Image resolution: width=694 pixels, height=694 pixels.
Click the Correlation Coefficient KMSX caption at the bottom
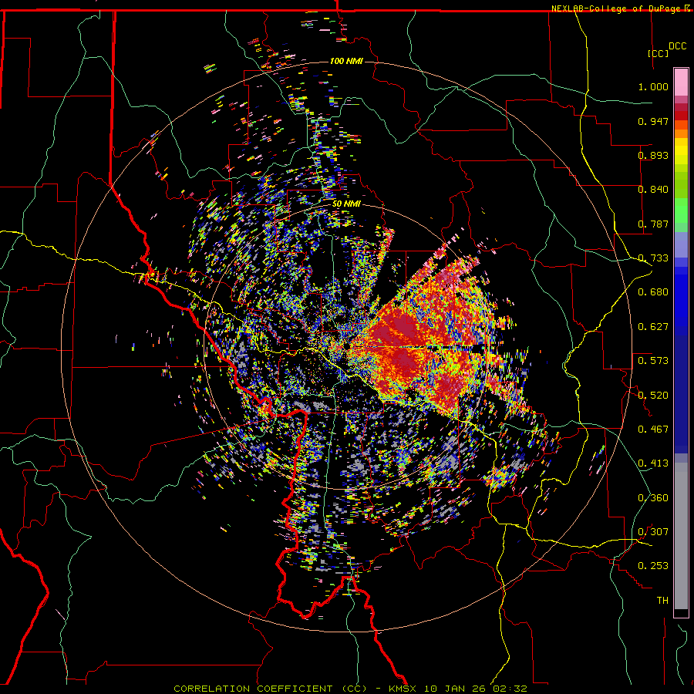tap(350, 689)
